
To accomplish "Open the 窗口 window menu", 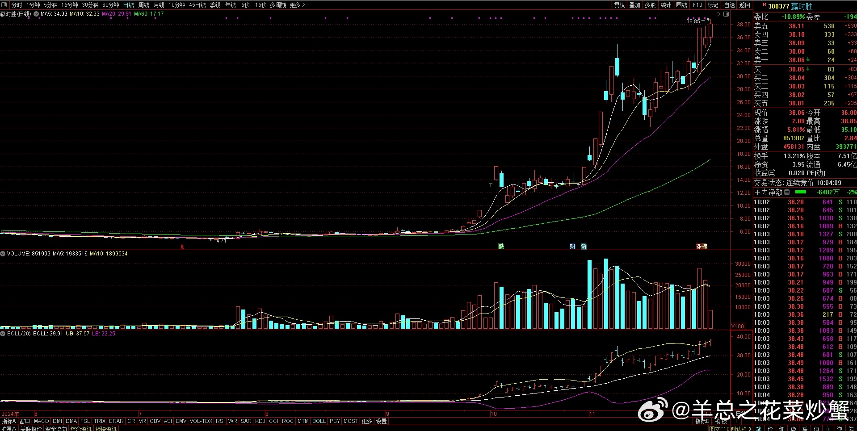I will (25, 421).
